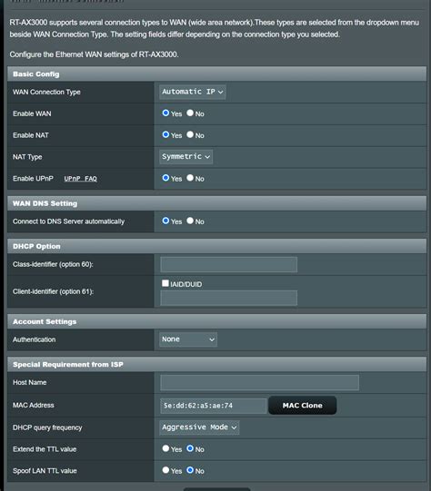
Task: Click the Special Requirement from ISP header
Action: point(216,365)
